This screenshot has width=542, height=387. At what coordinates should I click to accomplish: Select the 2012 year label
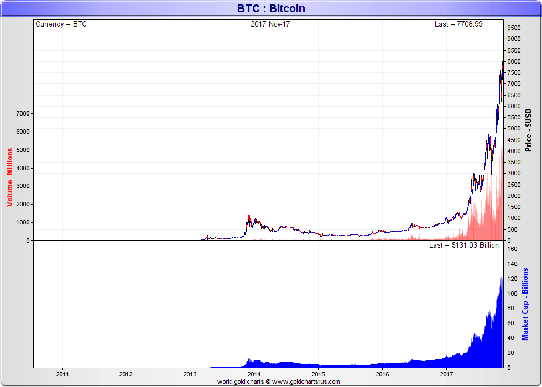point(126,374)
